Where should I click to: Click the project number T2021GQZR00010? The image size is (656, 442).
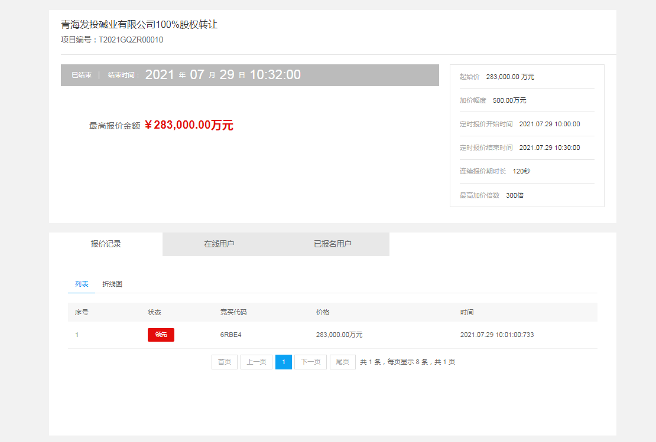tap(131, 40)
